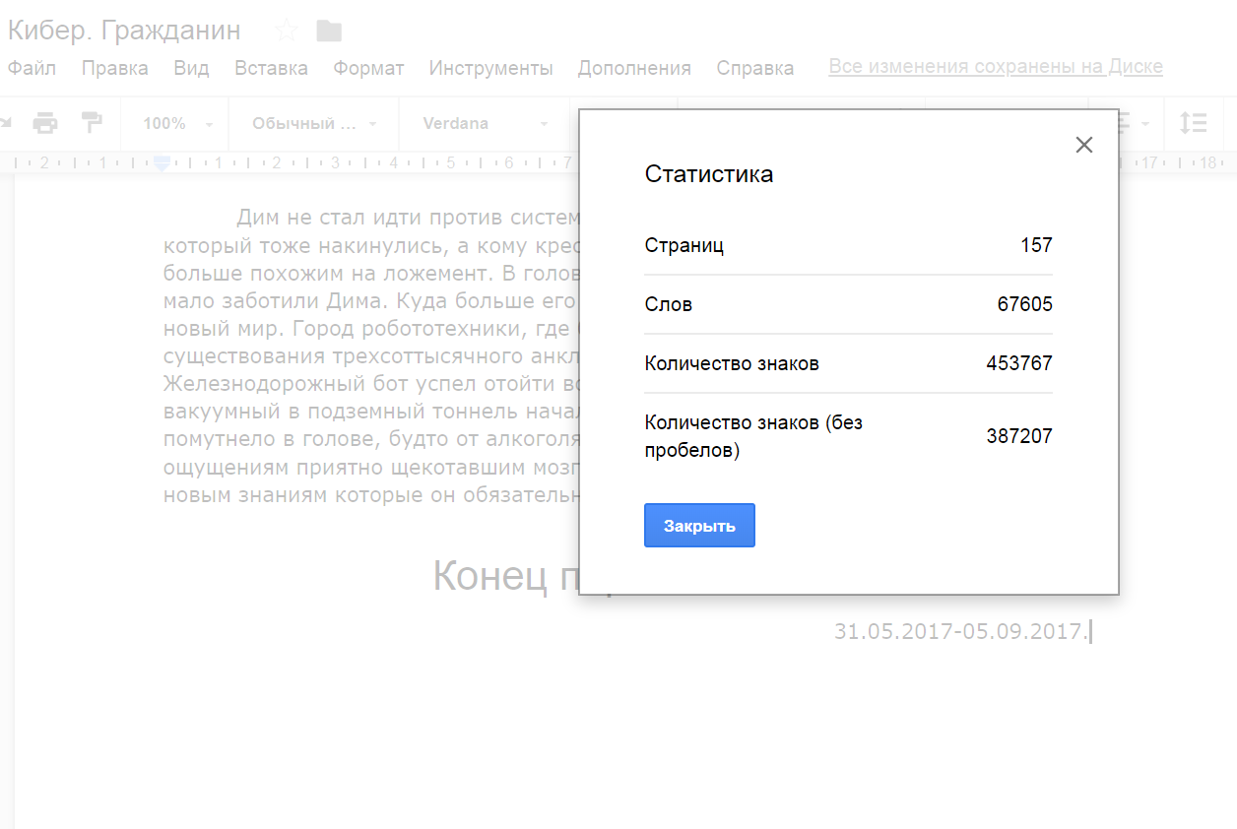
Task: Click the folder icon next to the title
Action: [x=329, y=31]
